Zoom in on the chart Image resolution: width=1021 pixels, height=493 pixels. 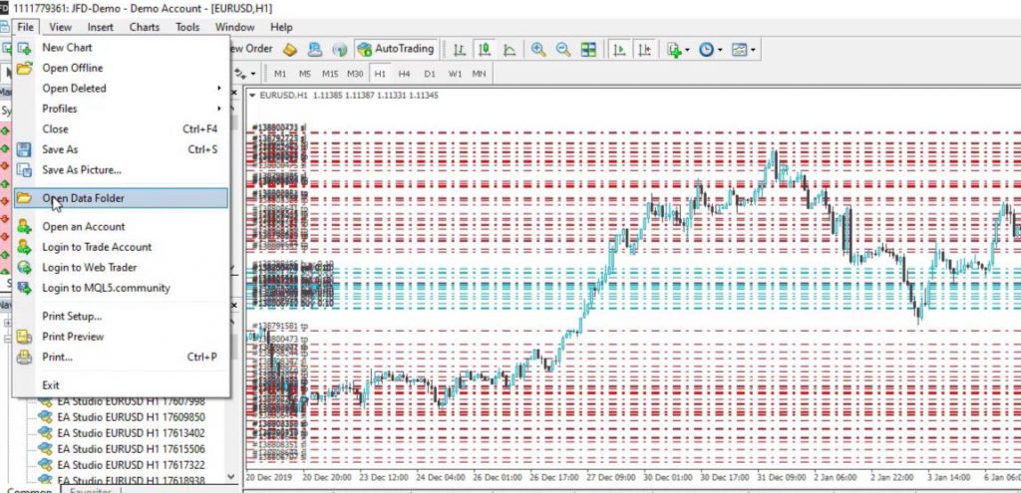[x=538, y=50]
